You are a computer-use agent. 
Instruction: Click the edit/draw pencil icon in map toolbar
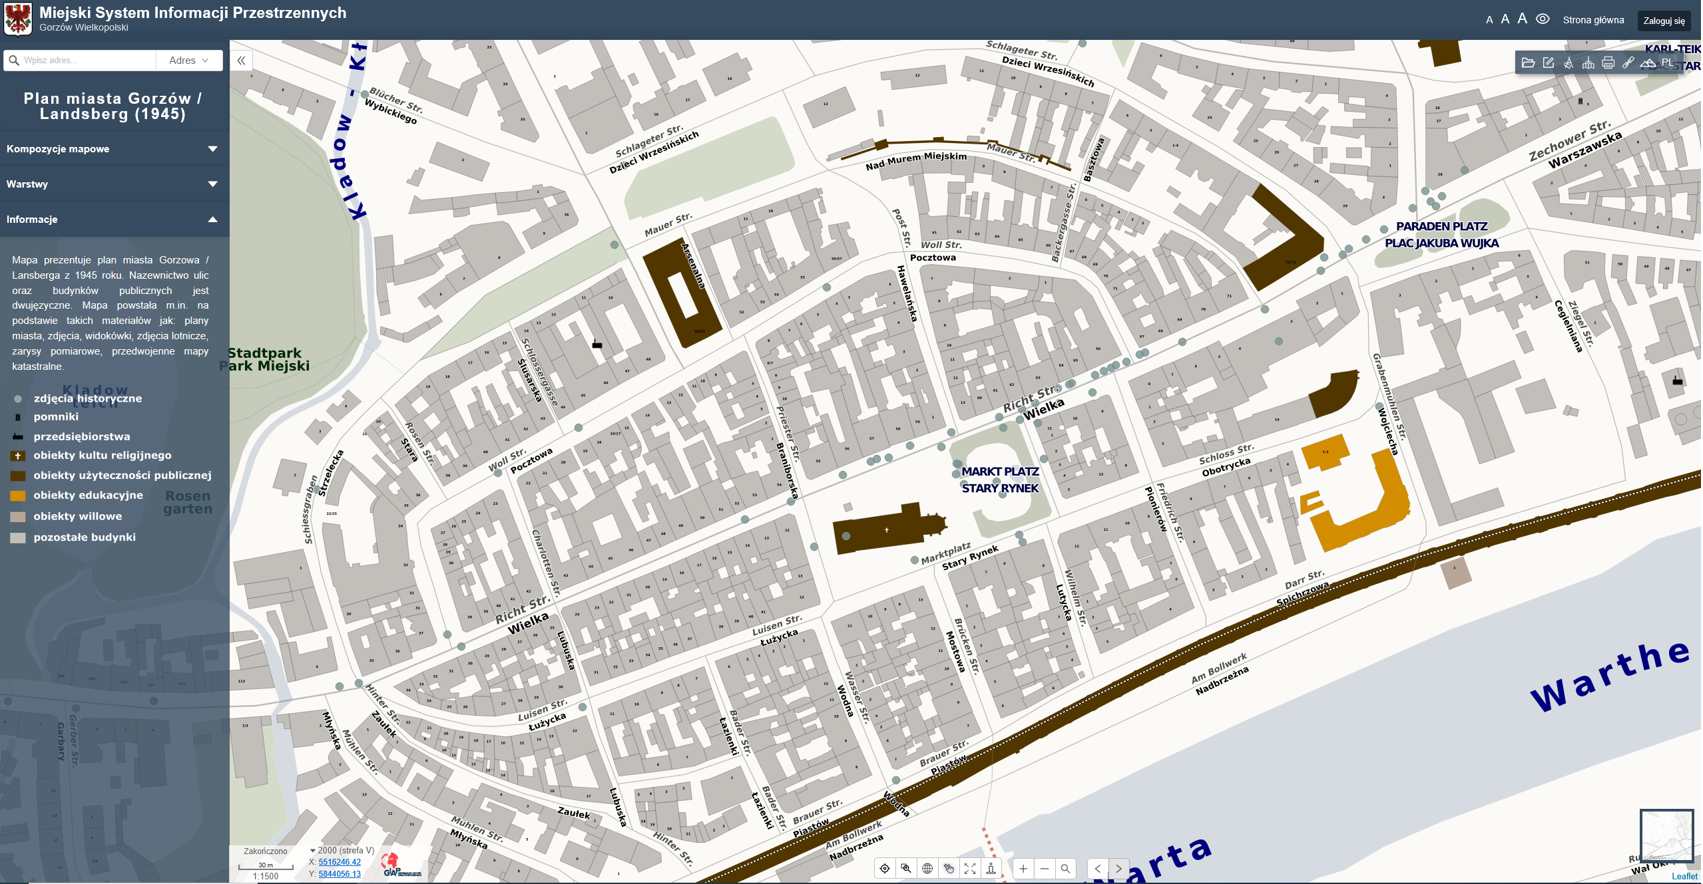pos(1549,63)
